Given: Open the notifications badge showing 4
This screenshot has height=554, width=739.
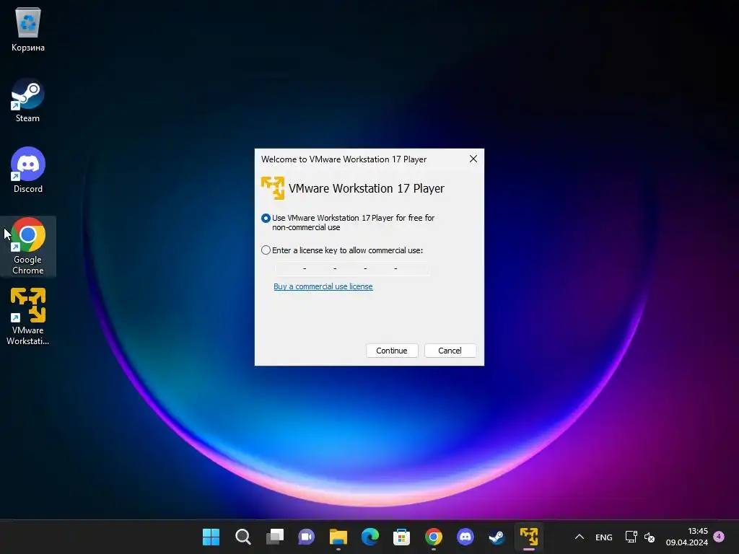Looking at the screenshot, I should (x=719, y=536).
